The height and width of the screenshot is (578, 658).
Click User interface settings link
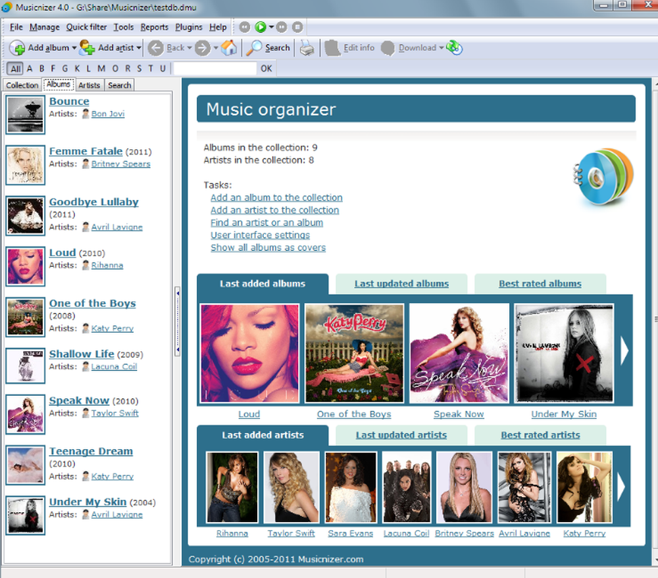[260, 235]
